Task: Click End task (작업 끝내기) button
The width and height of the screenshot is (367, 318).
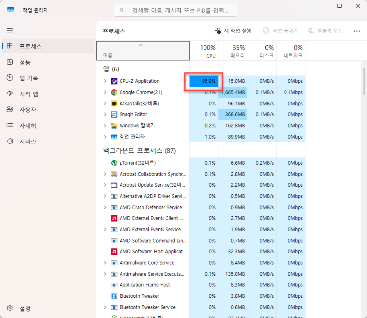Action: tap(280, 31)
